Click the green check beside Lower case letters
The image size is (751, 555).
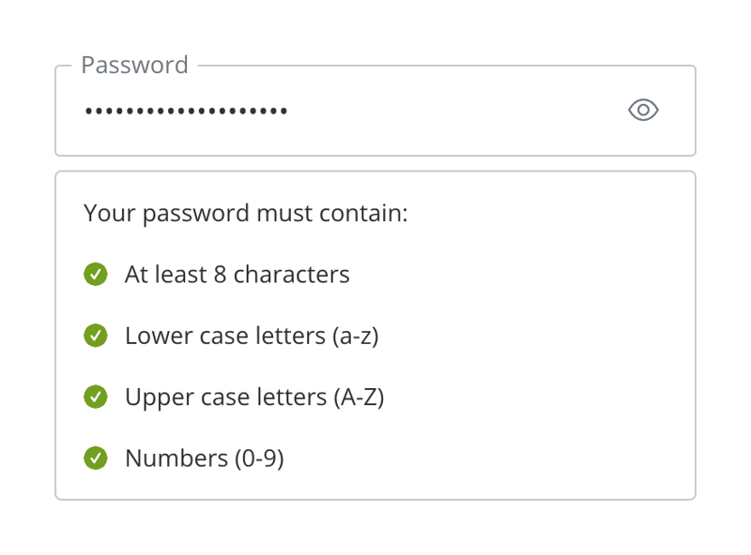pos(96,336)
